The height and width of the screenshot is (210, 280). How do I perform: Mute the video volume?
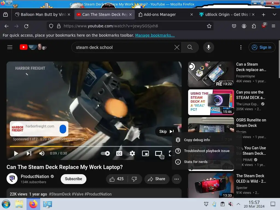point(42,153)
